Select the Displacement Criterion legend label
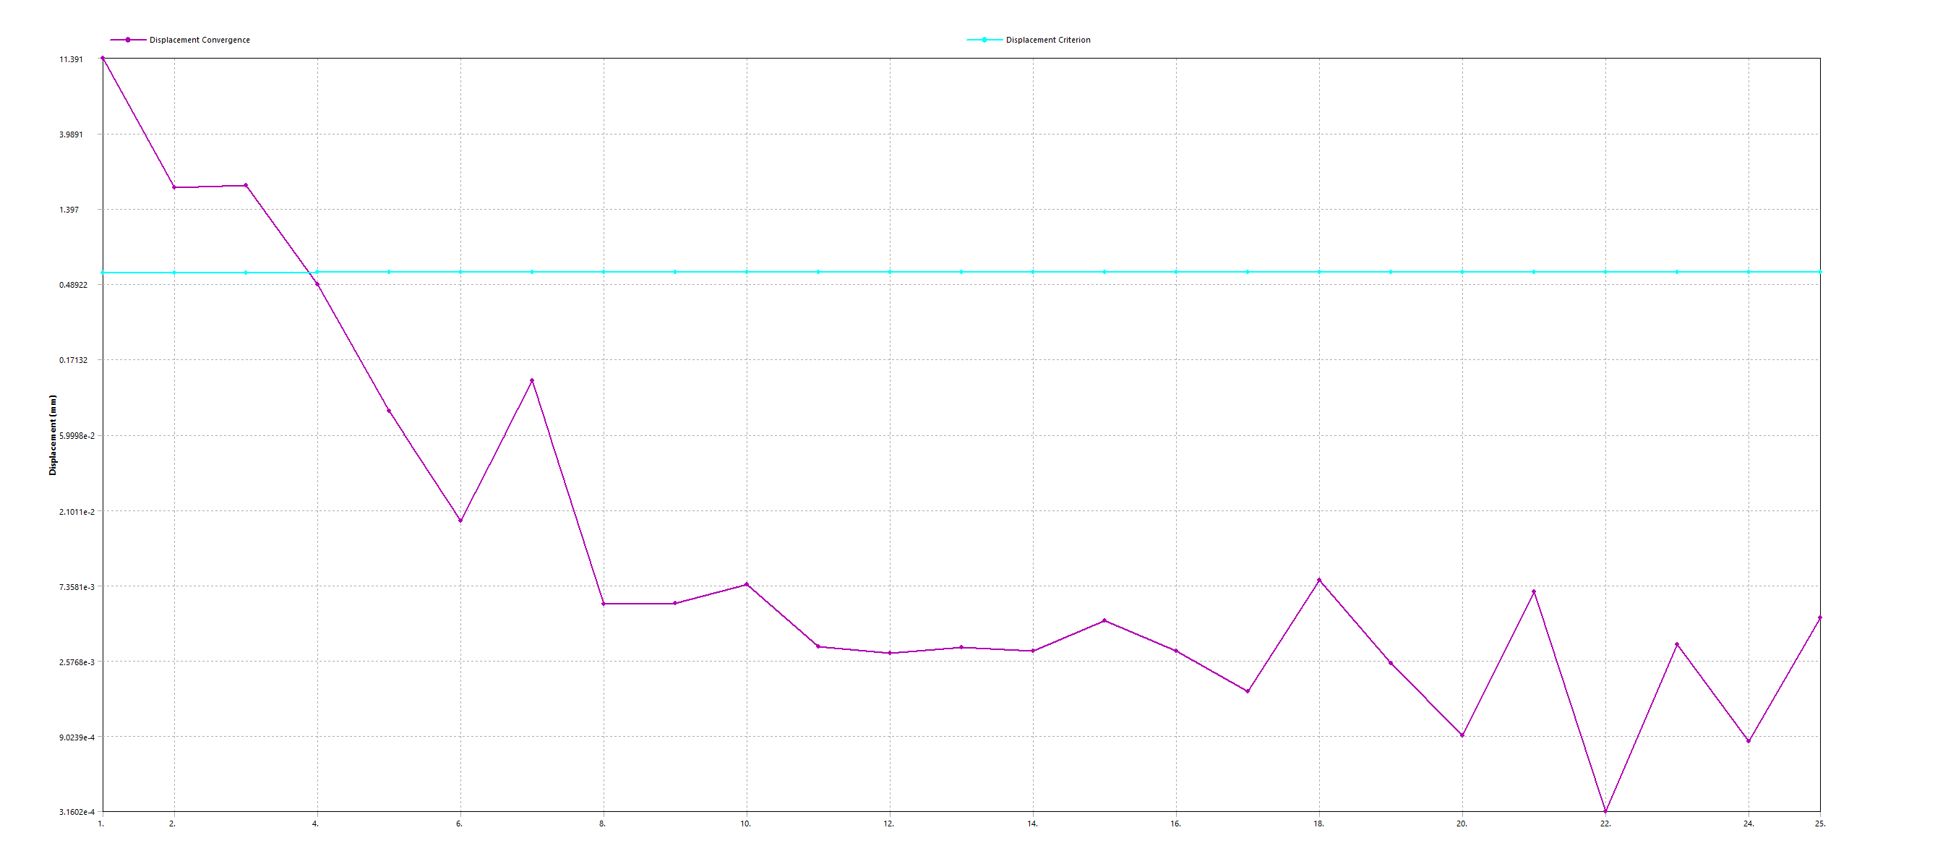1935x864 pixels. click(1048, 40)
